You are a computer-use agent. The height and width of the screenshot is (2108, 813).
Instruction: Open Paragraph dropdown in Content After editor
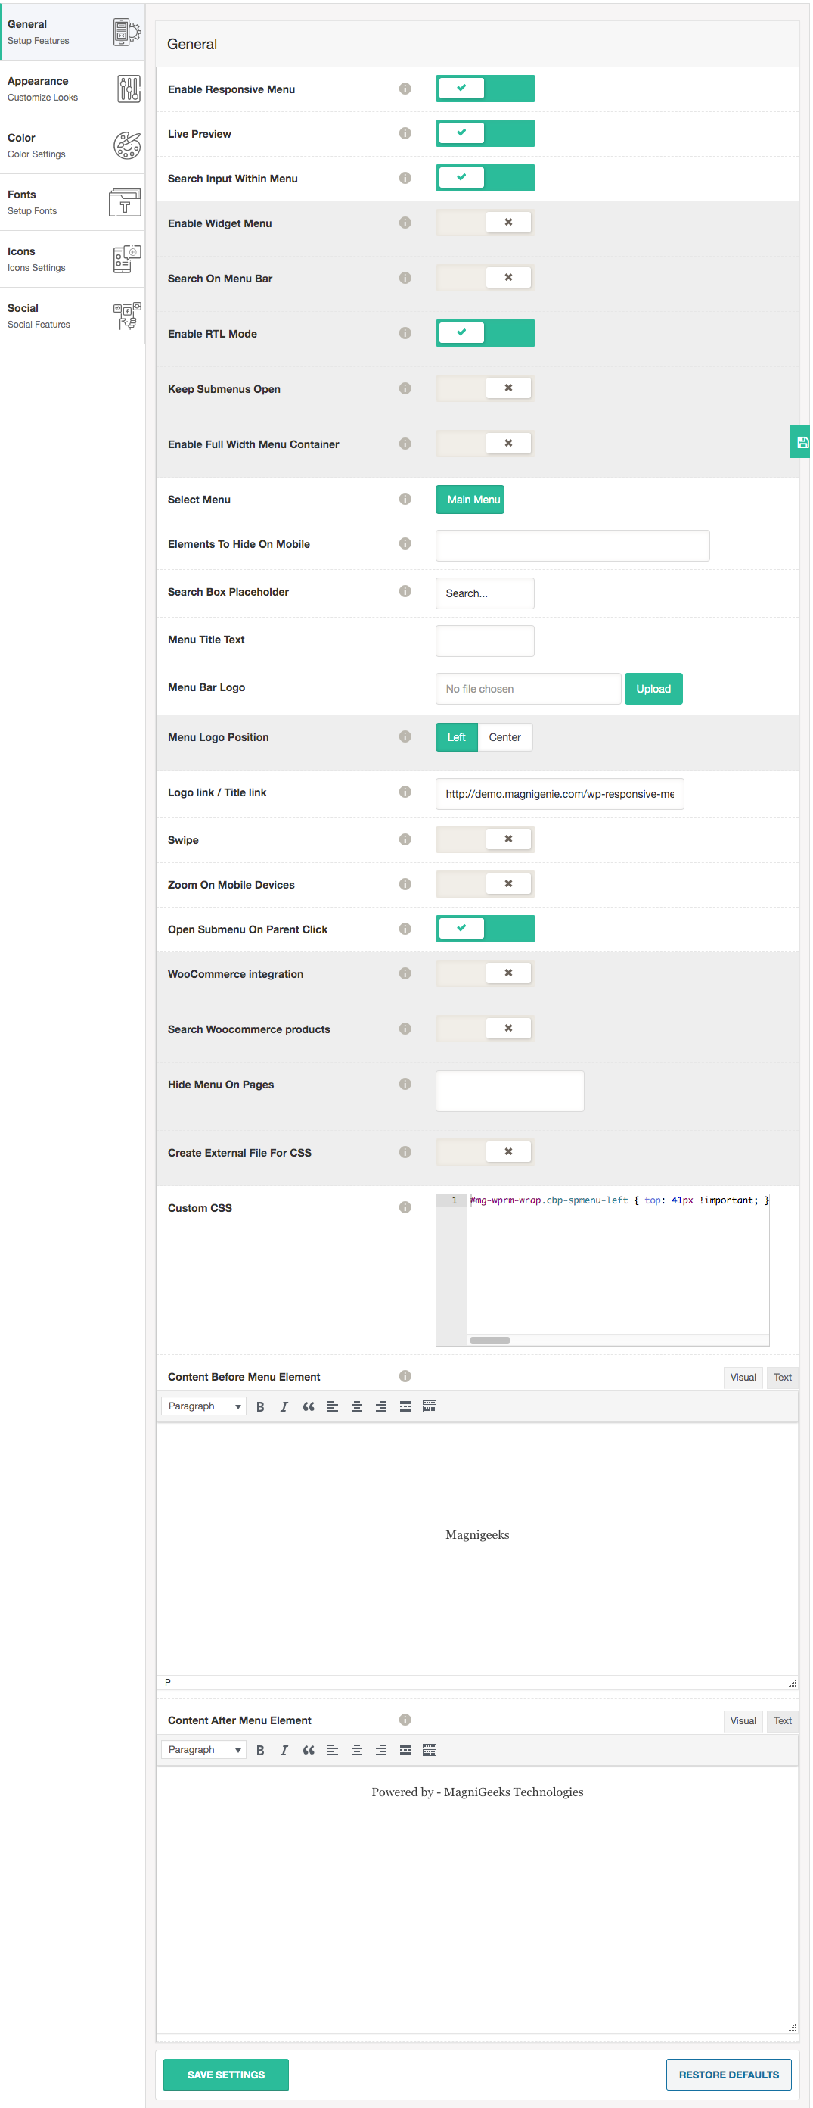pyautogui.click(x=203, y=1749)
